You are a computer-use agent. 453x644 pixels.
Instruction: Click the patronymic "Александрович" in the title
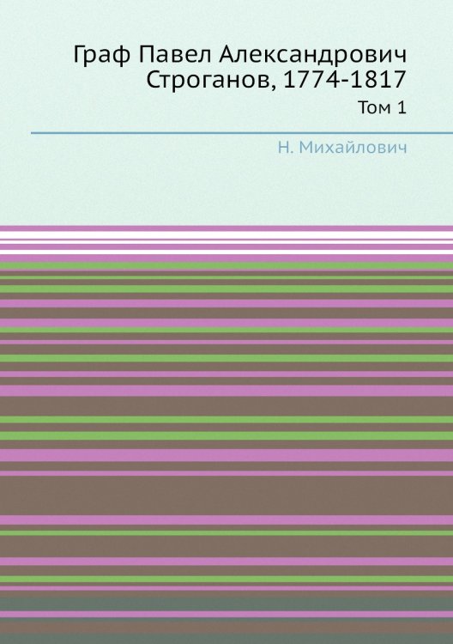pos(312,55)
